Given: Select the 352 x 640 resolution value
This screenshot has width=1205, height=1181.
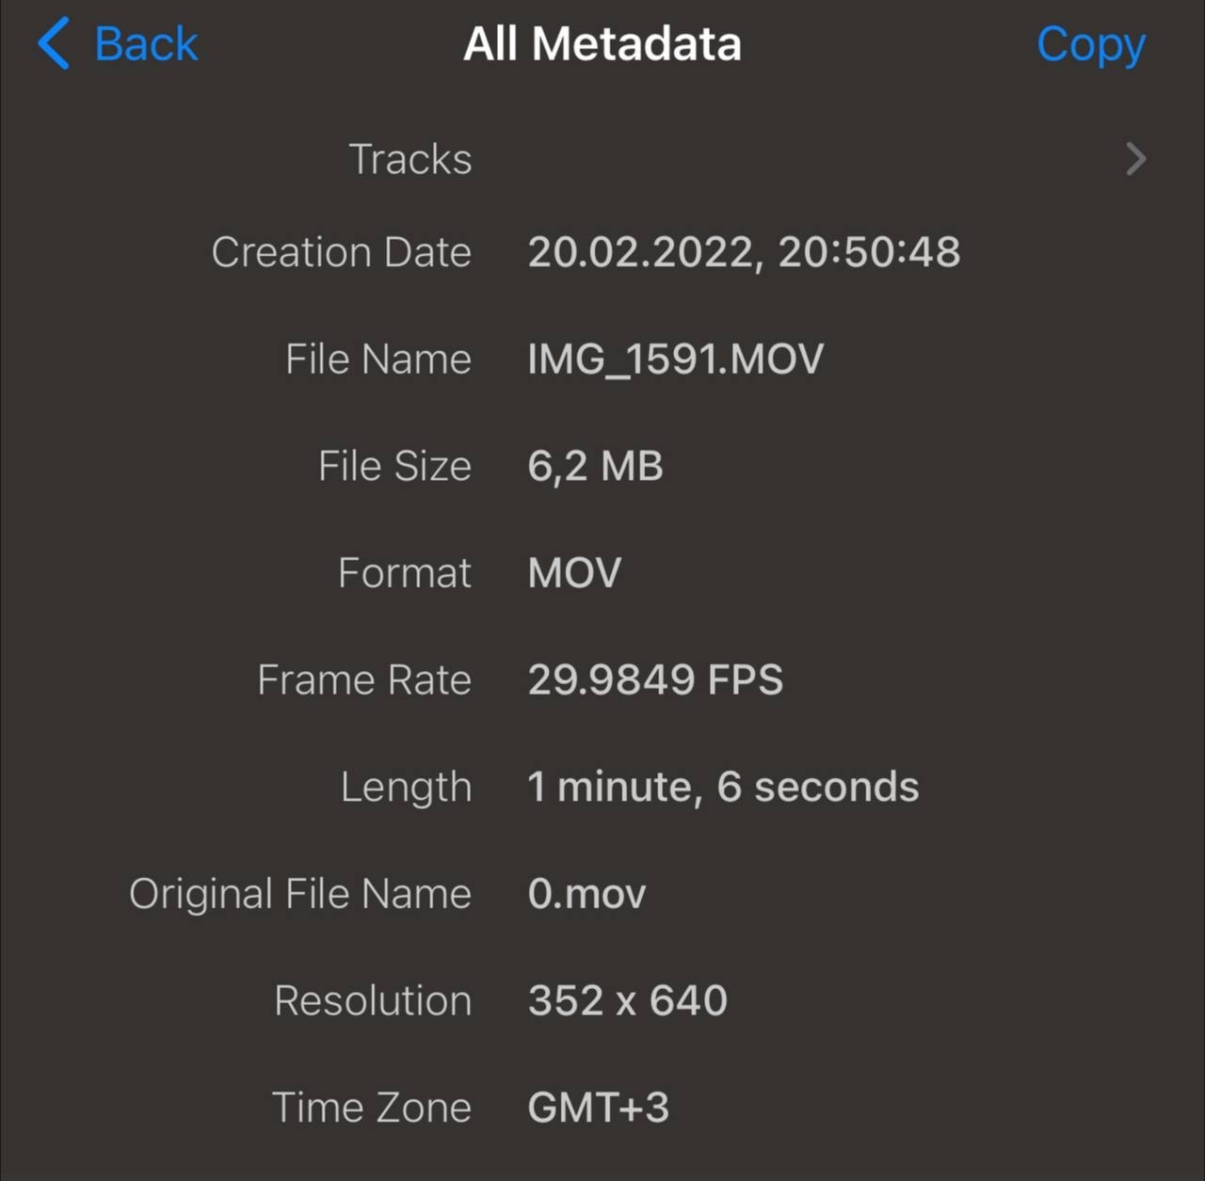Looking at the screenshot, I should point(628,1000).
